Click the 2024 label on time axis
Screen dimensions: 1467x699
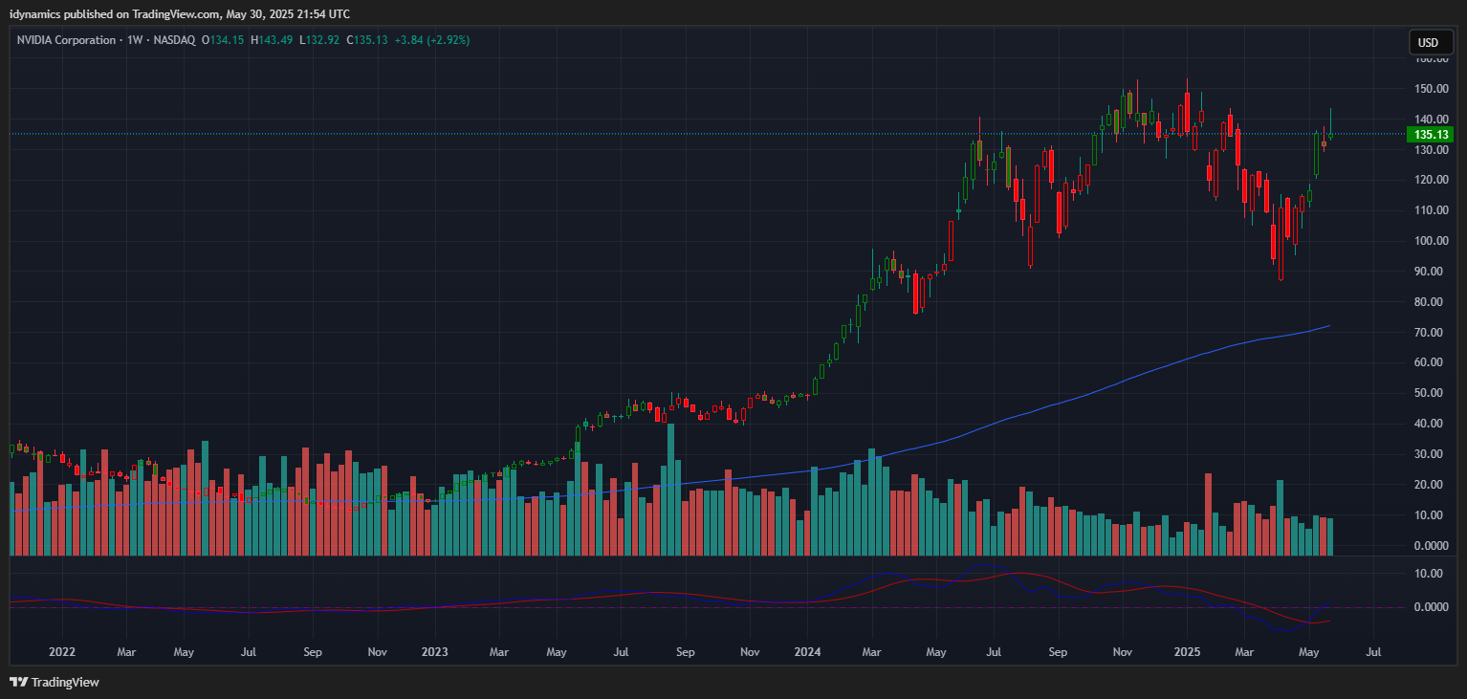pyautogui.click(x=808, y=652)
